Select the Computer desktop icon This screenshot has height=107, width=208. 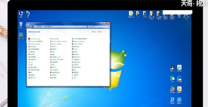pyautogui.click(x=21, y=14)
